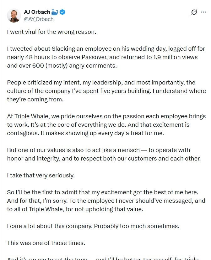Screen dimensions: 211x260
Task: Open the AJ Orbach display name link
Action: (37, 12)
